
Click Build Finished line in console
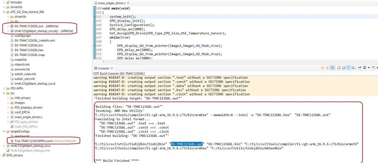(116, 161)
